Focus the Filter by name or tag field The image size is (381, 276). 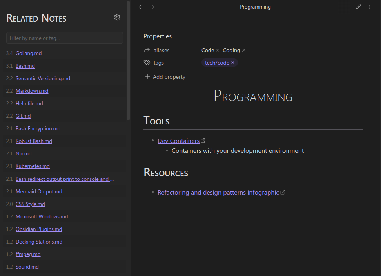point(65,38)
